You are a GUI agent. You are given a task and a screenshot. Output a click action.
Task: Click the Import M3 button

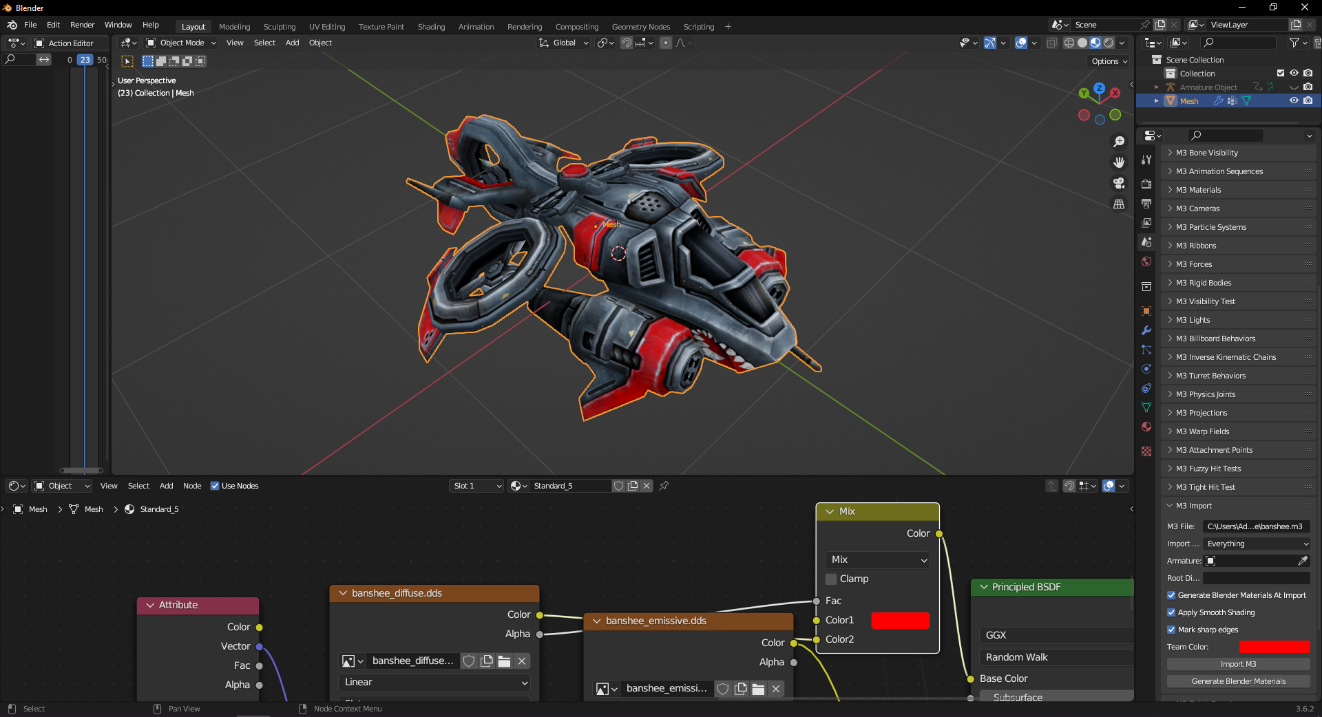(1238, 664)
